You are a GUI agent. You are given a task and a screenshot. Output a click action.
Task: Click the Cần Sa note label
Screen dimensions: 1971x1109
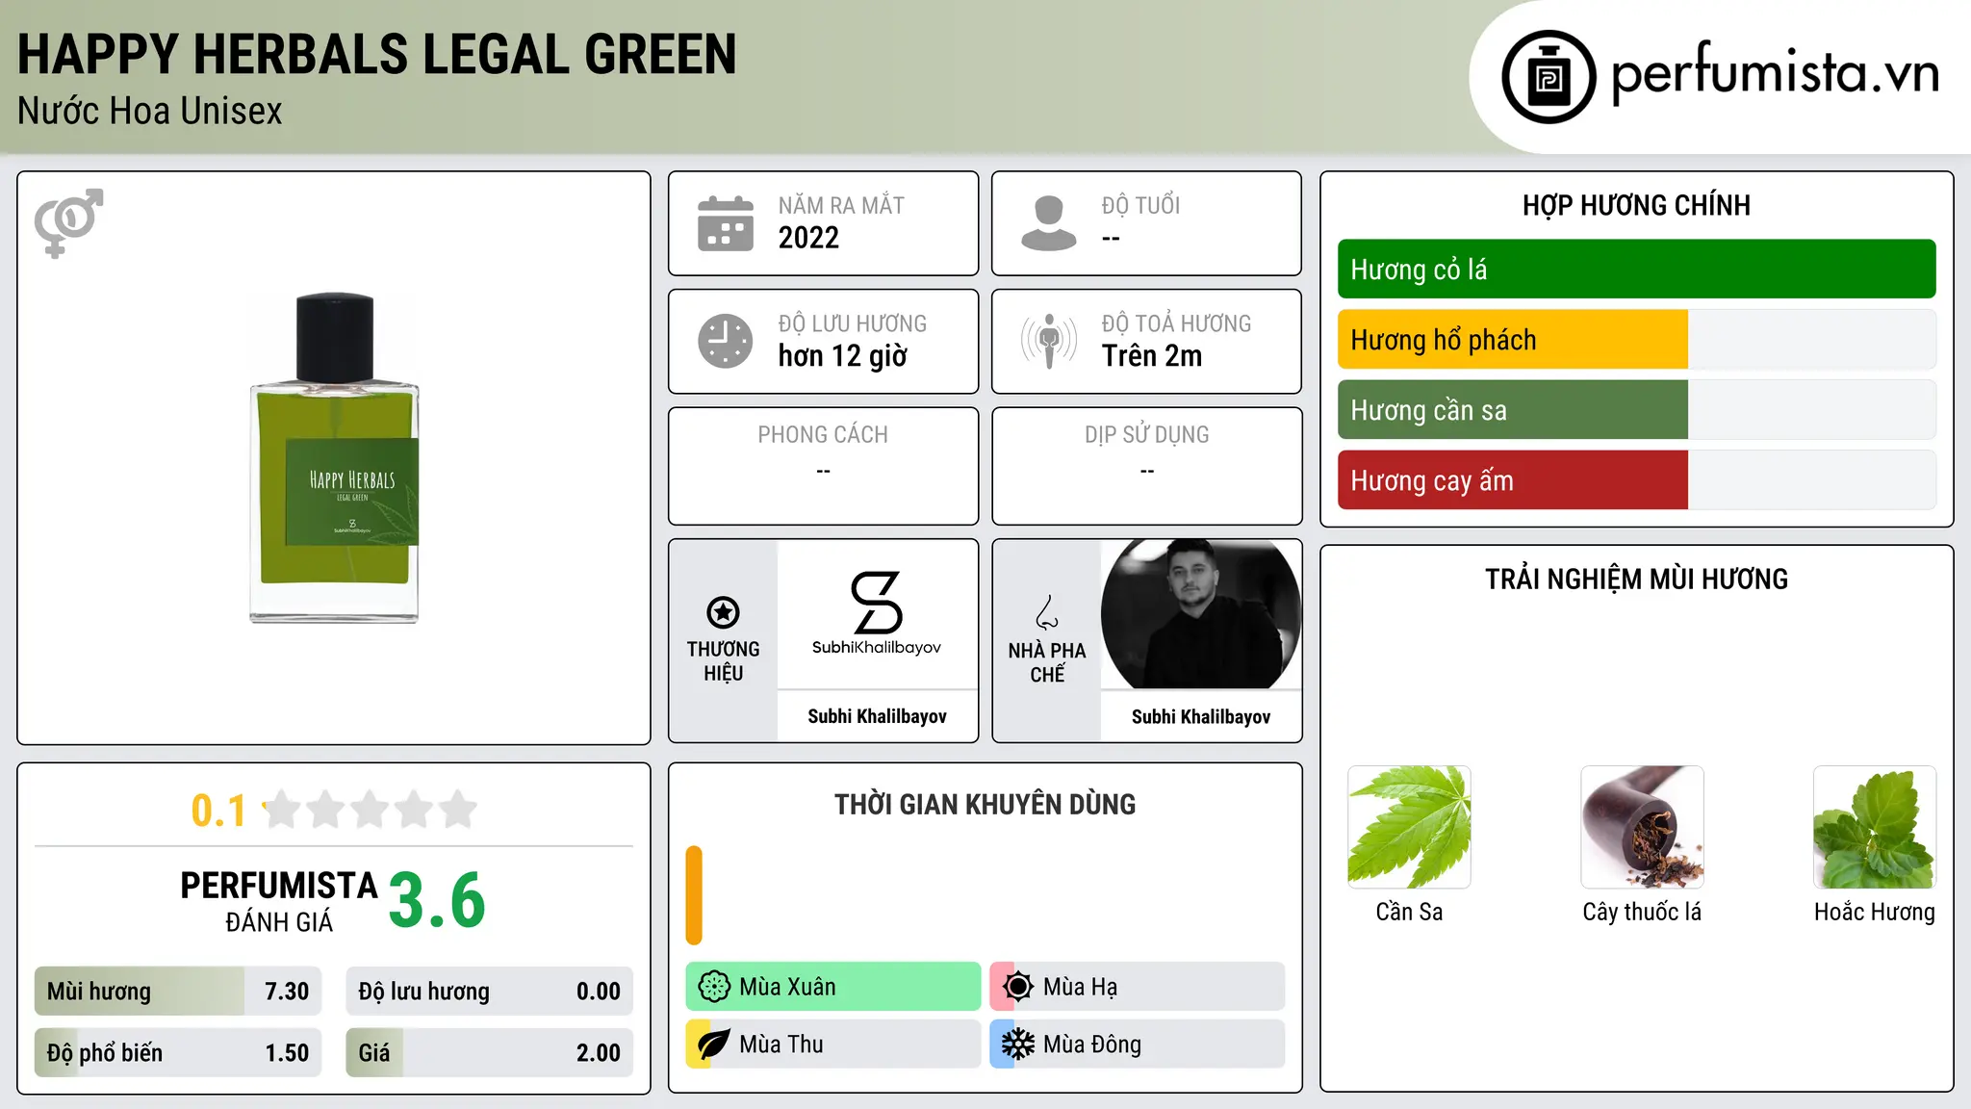[x=1409, y=912]
